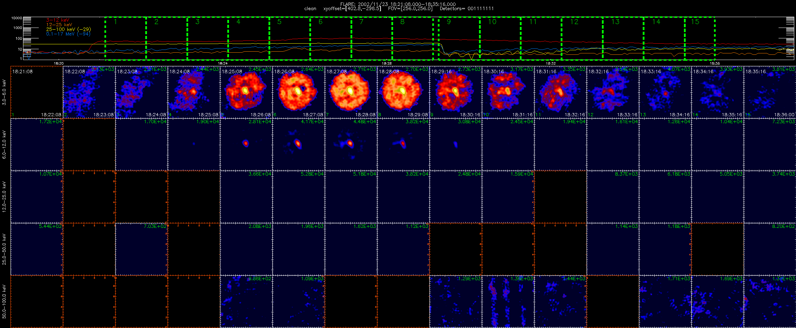Screen dimensions: 796x328
Task: Select interval 12 marker in the light curve
Action: coord(574,22)
